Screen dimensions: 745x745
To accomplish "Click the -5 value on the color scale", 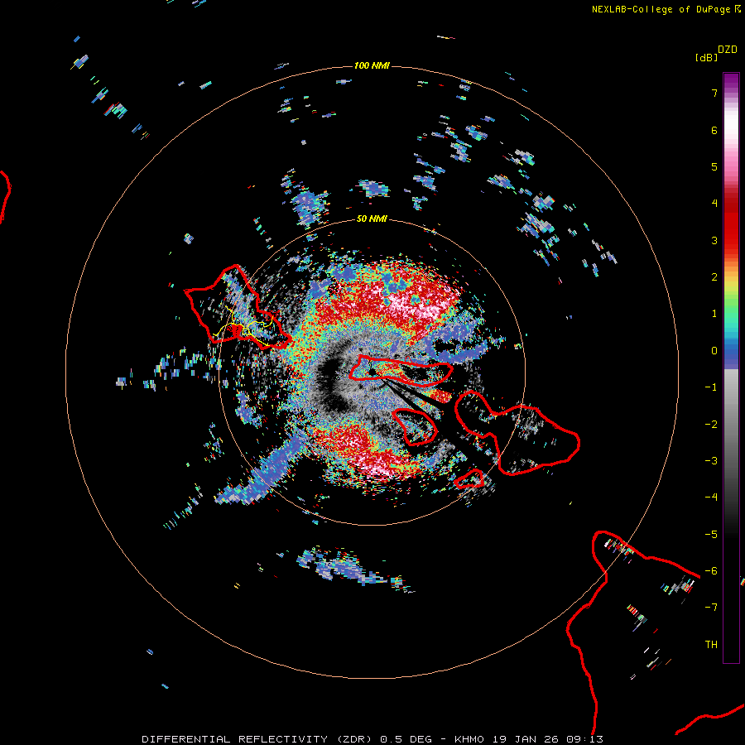I will pyautogui.click(x=711, y=535).
